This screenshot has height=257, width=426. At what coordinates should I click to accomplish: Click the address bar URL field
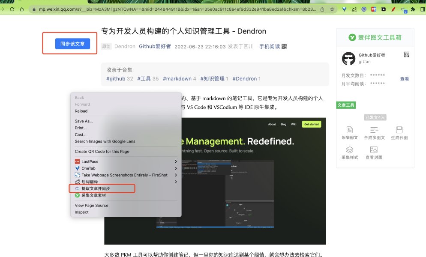177,9
